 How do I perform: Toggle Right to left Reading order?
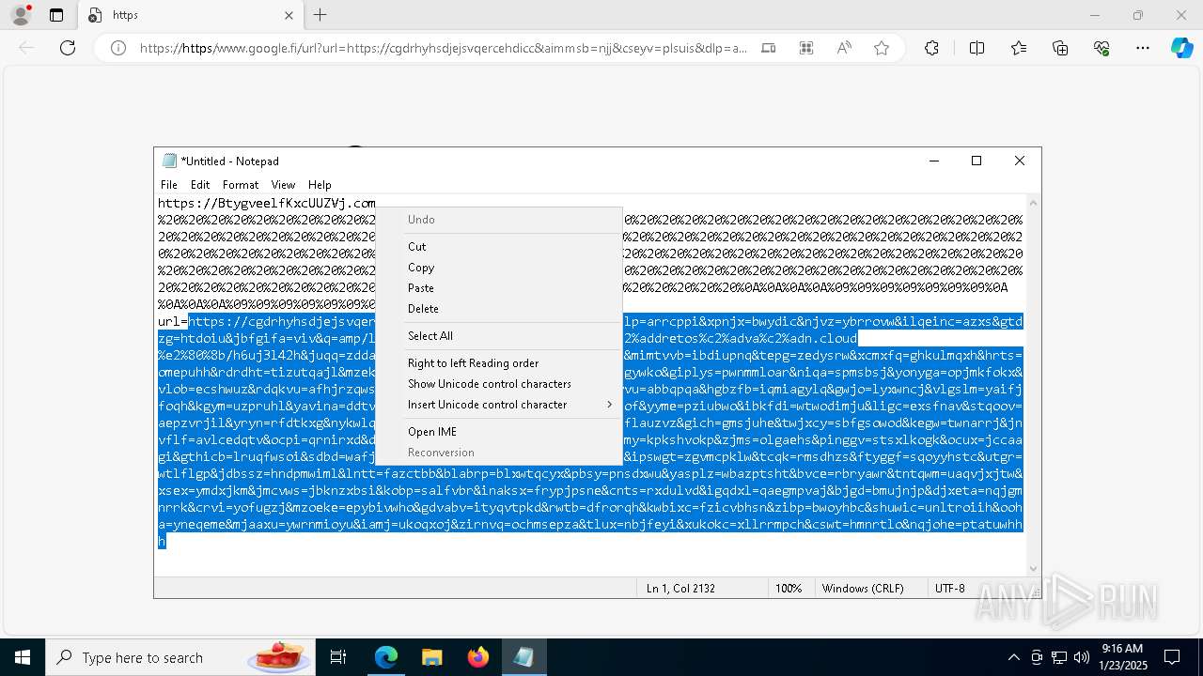(498, 363)
